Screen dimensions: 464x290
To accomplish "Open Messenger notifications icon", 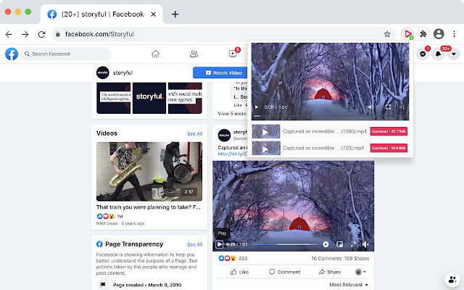I will point(423,54).
